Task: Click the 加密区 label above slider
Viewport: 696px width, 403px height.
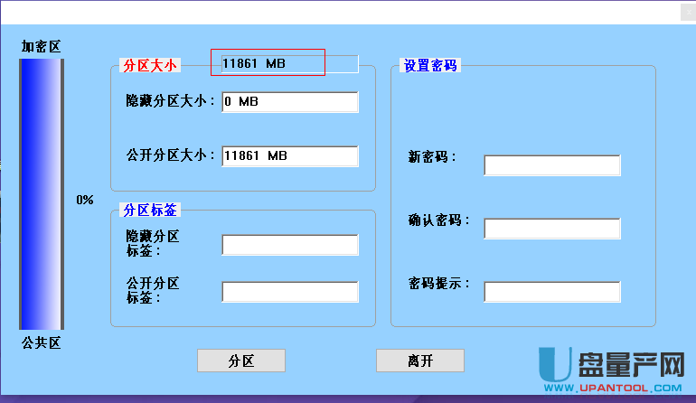Action: [x=42, y=46]
